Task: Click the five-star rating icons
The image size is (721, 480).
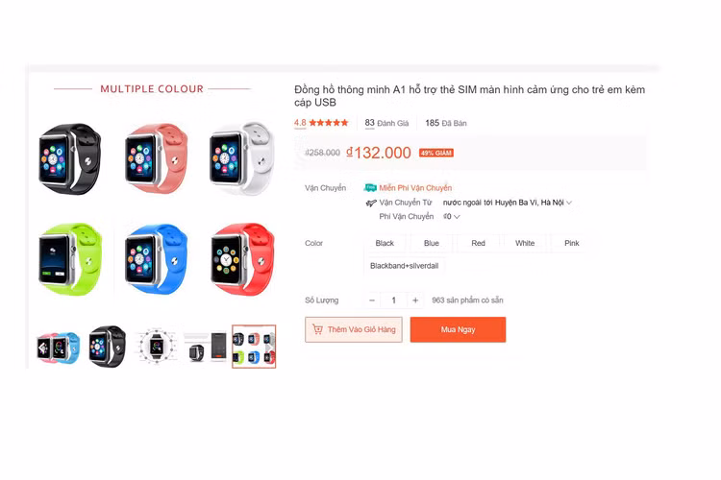Action: [x=329, y=123]
